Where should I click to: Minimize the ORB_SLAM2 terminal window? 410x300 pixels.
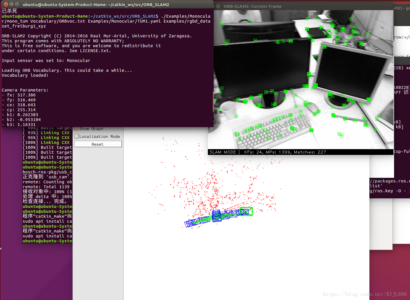click(x=11, y=4)
